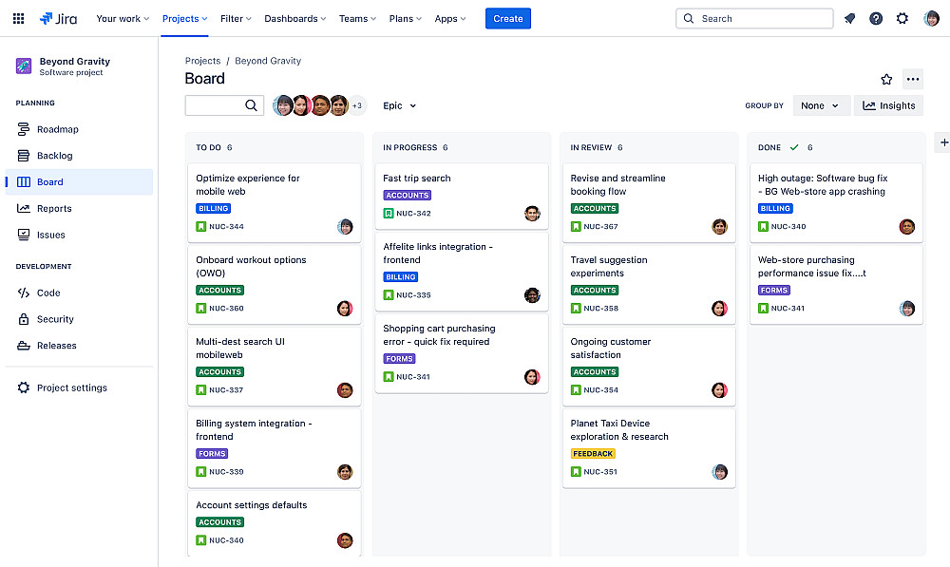
Task: Open the app switcher grid icon
Action: click(x=18, y=18)
